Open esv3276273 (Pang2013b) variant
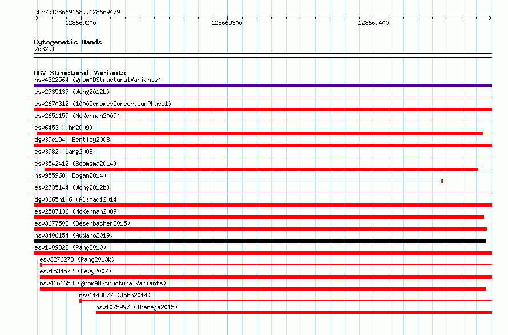The width and height of the screenshot is (508, 335). [77, 259]
